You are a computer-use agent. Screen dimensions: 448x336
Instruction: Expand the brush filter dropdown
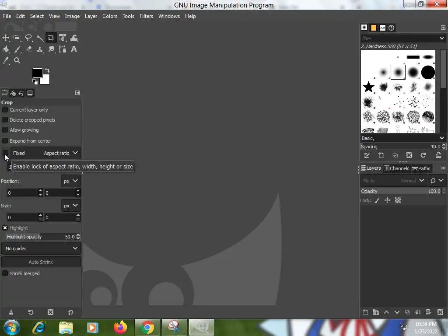pos(442,38)
